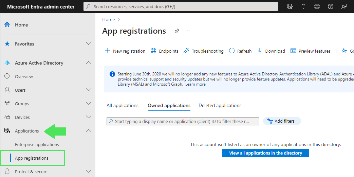Focus the application name filter field
The image size is (354, 177).
[183, 121]
